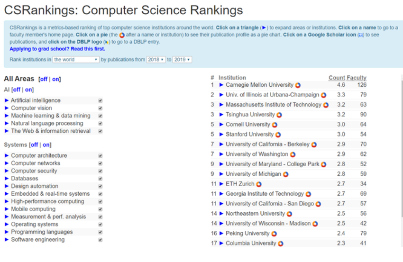Viewport: 403px width, 262px height.
Task: Click the University of Michigan name
Action: (253, 174)
